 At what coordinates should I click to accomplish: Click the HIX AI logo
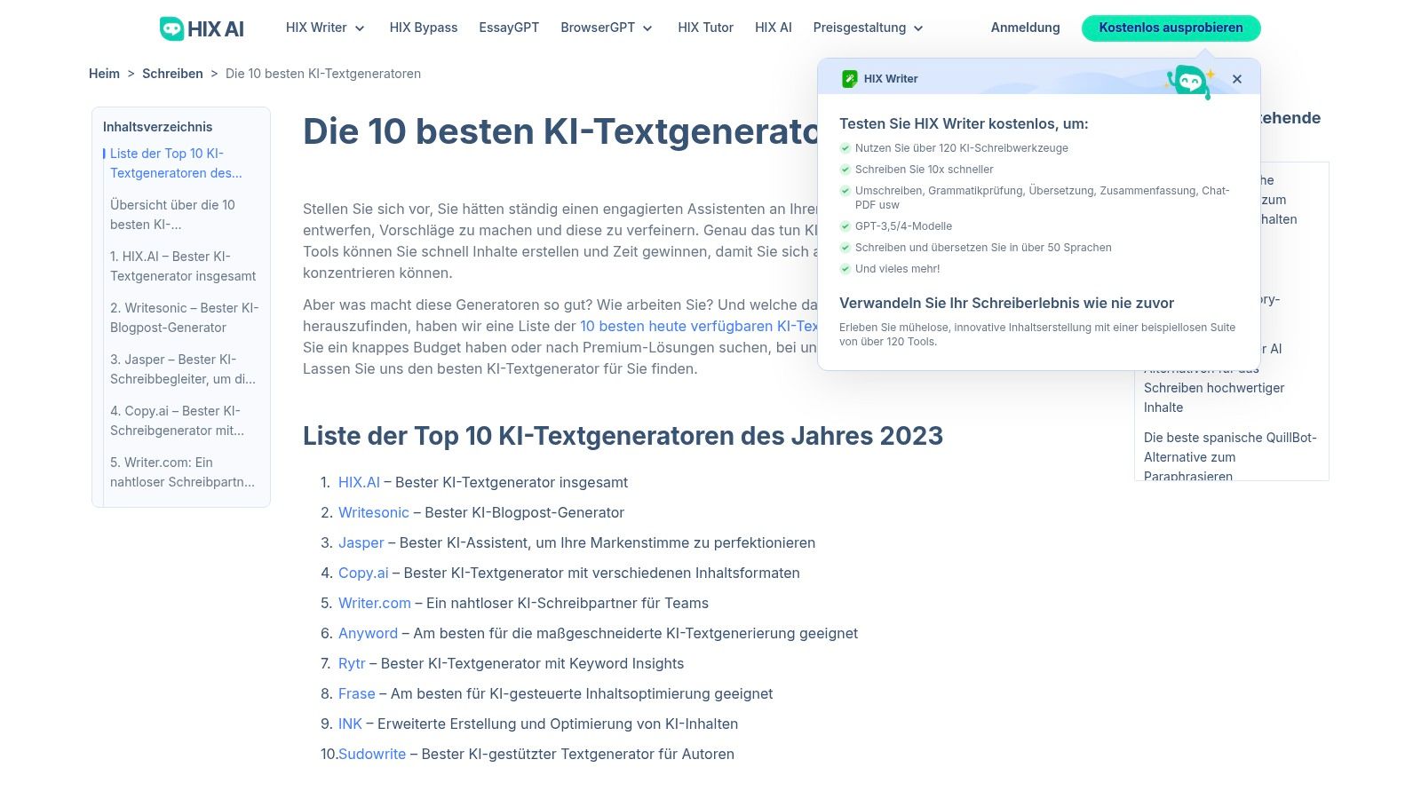point(202,28)
